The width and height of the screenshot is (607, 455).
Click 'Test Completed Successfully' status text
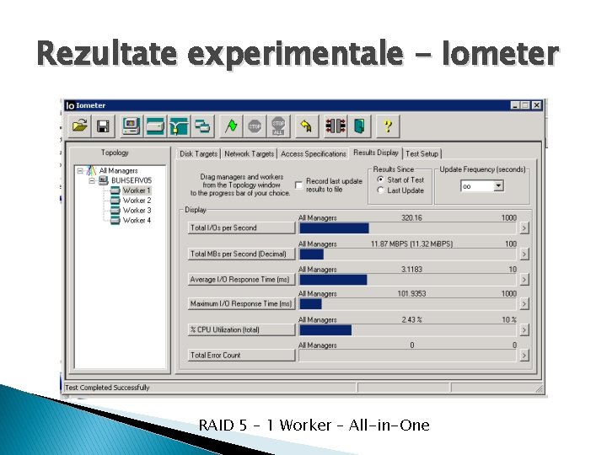(x=107, y=388)
